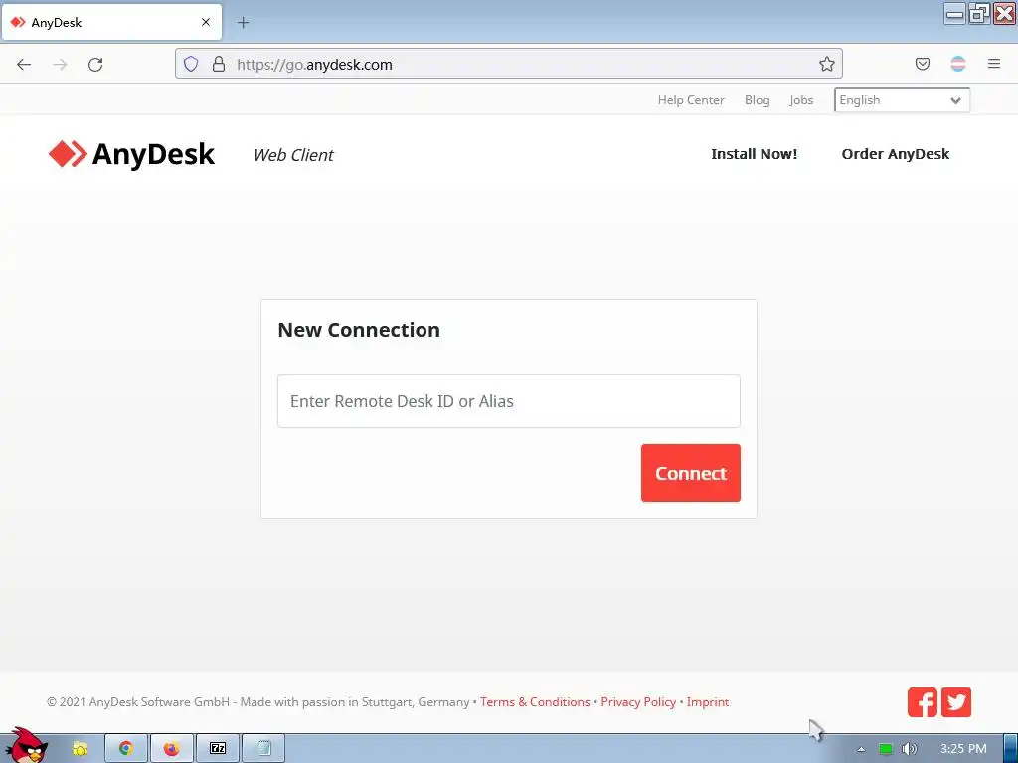Image resolution: width=1018 pixels, height=763 pixels.
Task: Open AnyDesk Facebook page icon
Action: point(922,702)
